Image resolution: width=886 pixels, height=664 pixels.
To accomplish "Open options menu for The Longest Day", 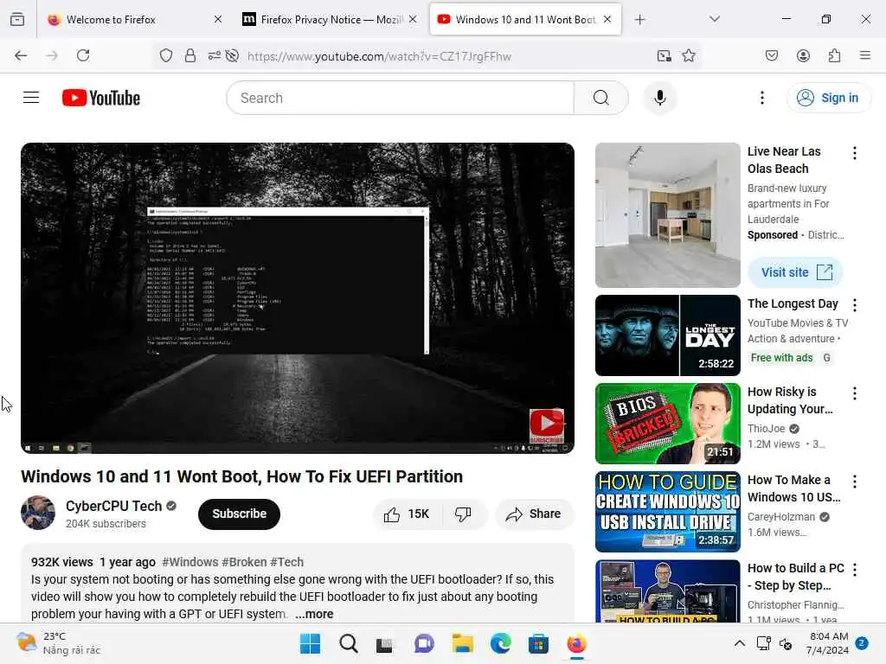I will [854, 305].
